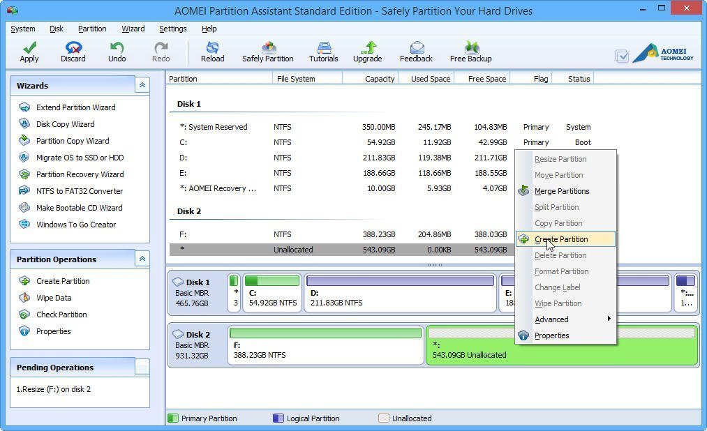Sort by the Used Space column header
This screenshot has height=431, width=707.
coord(426,79)
